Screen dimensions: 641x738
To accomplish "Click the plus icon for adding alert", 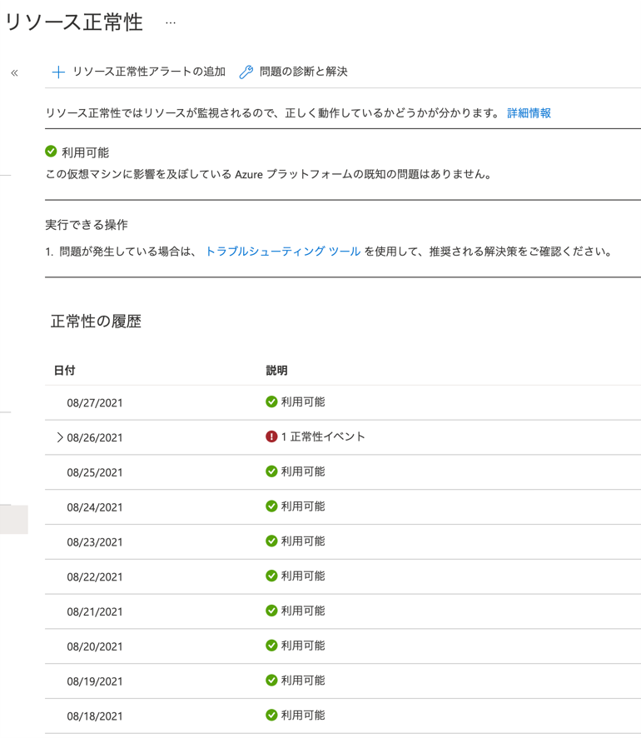I will click(x=58, y=72).
